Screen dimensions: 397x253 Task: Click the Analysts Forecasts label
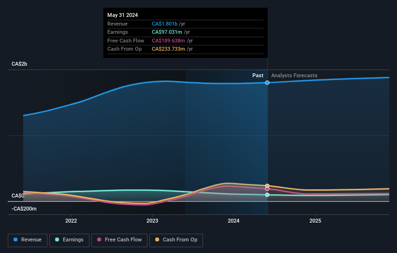pyautogui.click(x=294, y=75)
